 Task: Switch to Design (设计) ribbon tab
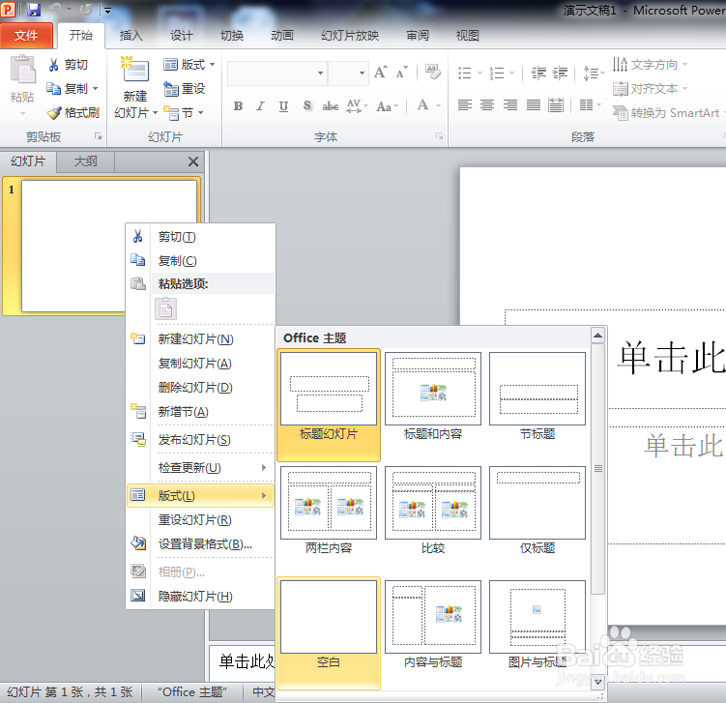181,35
